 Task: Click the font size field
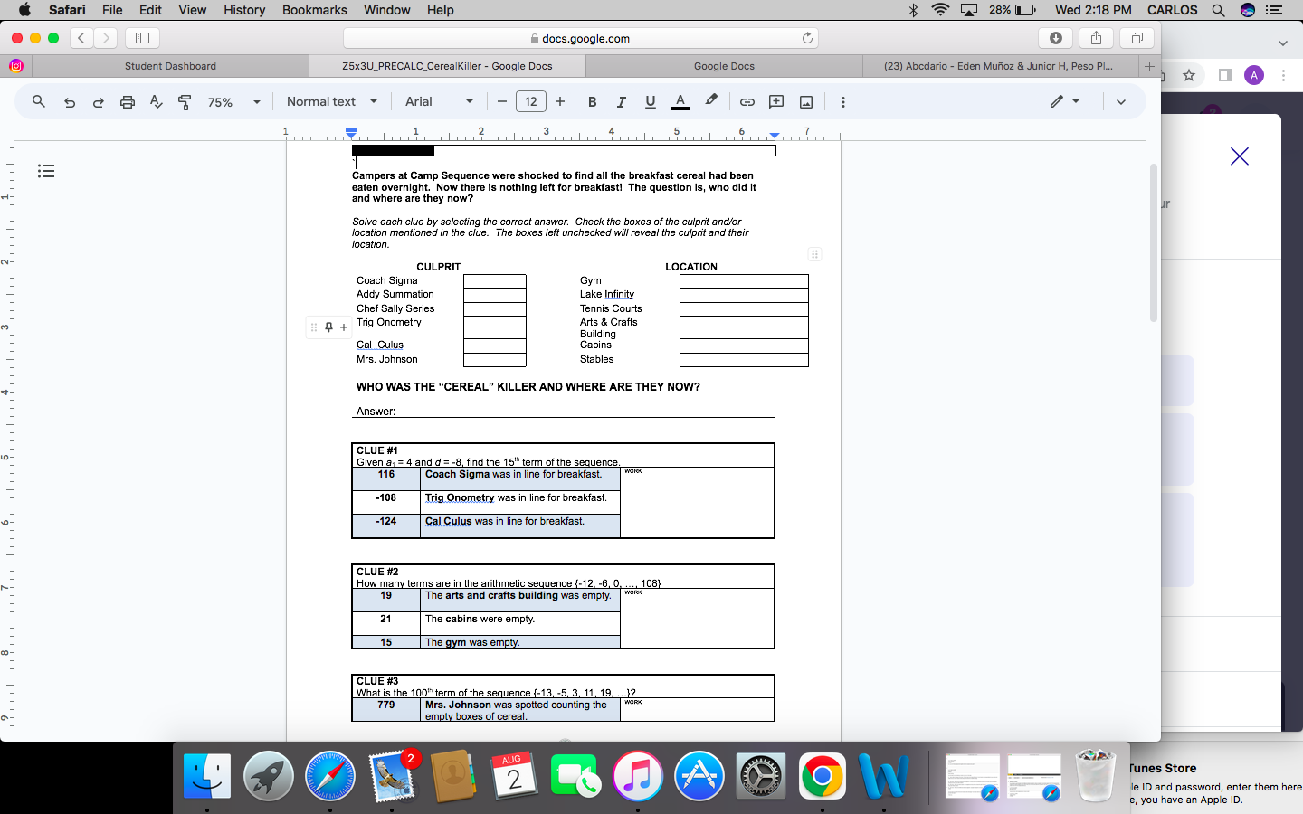(531, 101)
